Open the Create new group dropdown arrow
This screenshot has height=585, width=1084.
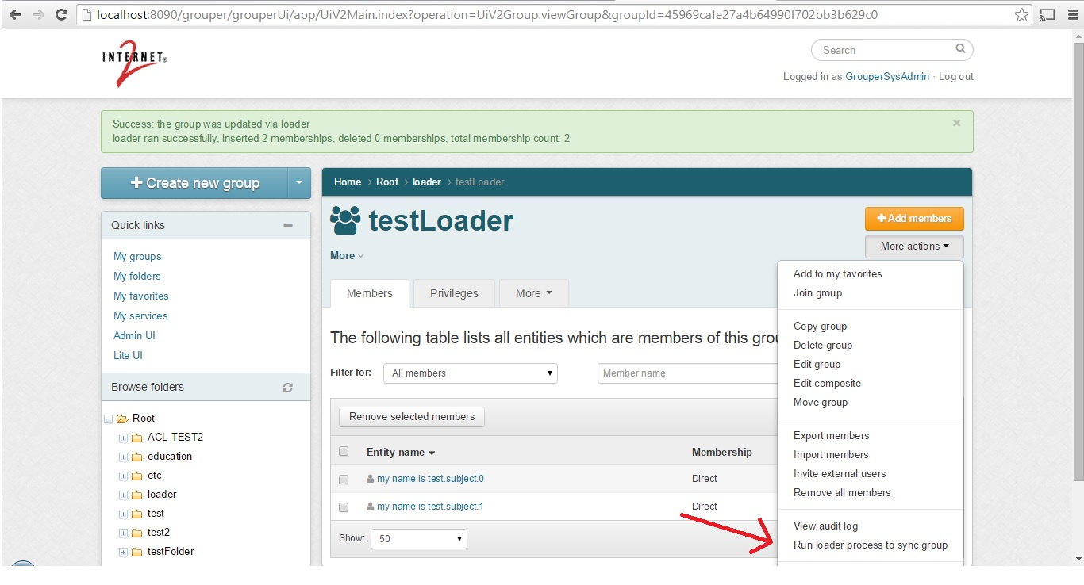pyautogui.click(x=298, y=183)
